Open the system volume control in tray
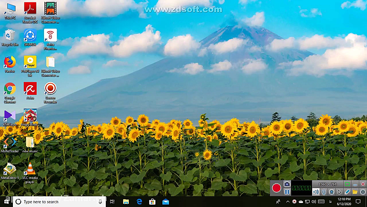367x207 pixels. click(314, 202)
